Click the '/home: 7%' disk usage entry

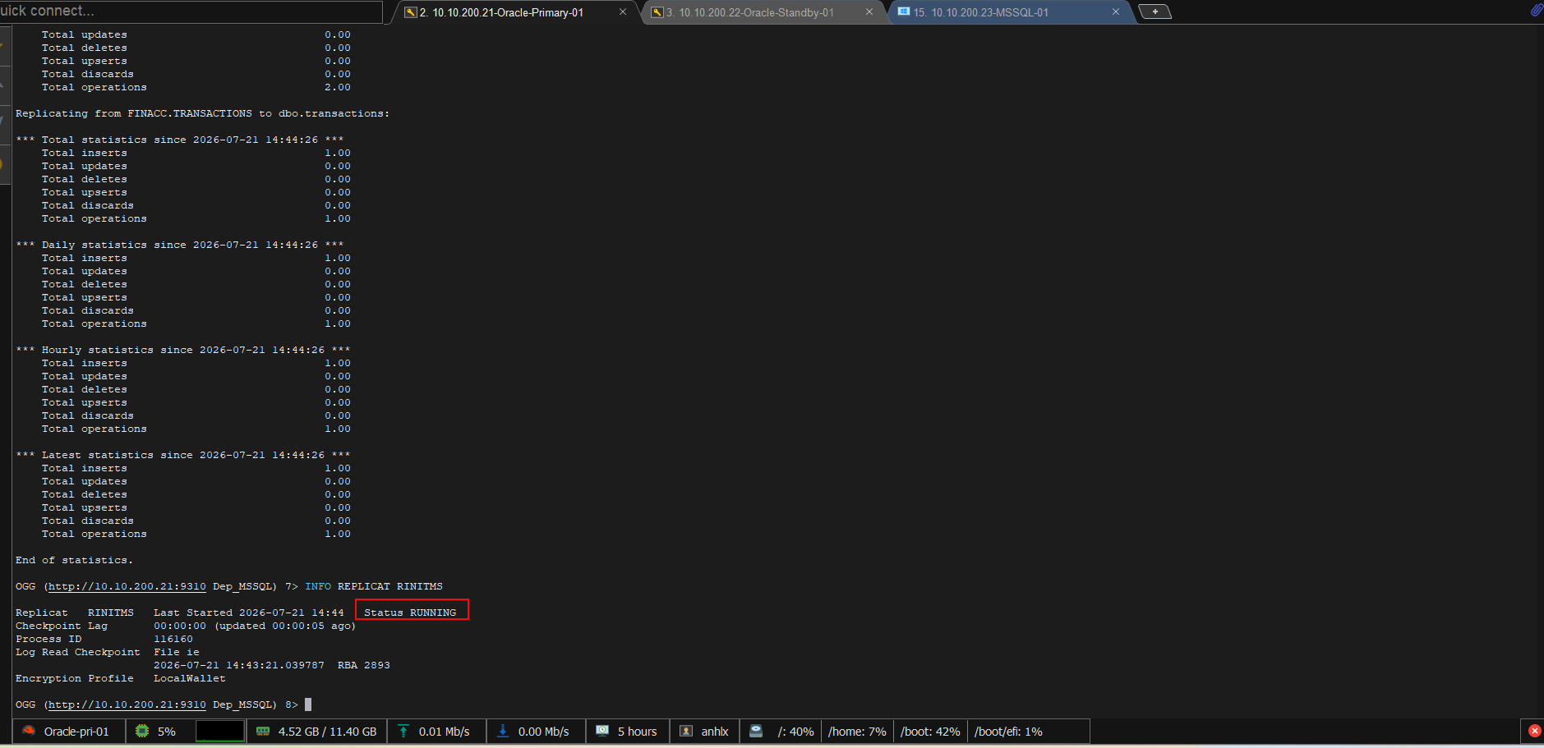click(857, 732)
